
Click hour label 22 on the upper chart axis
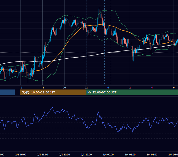(86, 88)
